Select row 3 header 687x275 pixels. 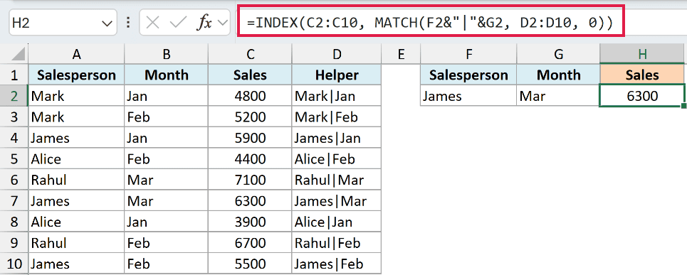point(14,117)
